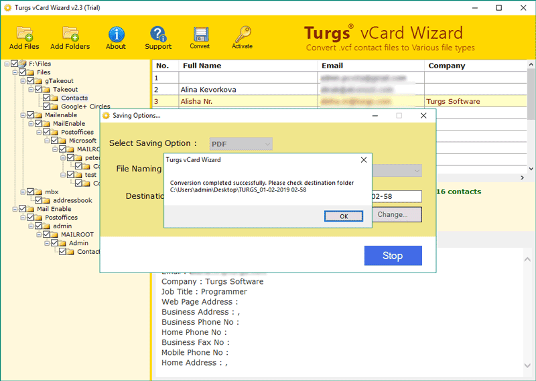Screen dimensions: 536x381
Task: Toggle the Takeout folder checkbox
Action: (38, 89)
